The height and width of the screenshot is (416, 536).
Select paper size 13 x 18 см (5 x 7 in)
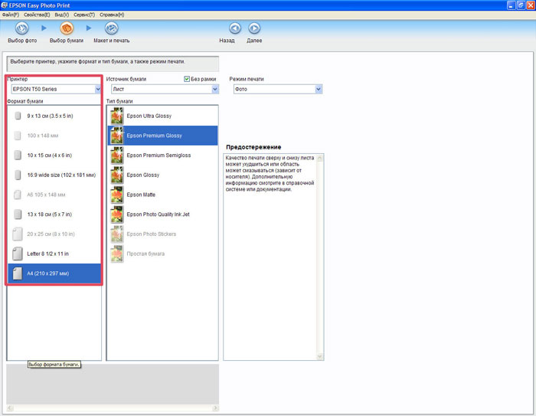click(54, 215)
